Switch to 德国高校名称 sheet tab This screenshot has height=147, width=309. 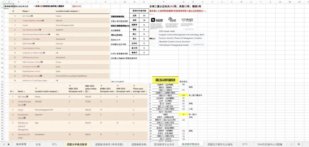(x=139, y=144)
